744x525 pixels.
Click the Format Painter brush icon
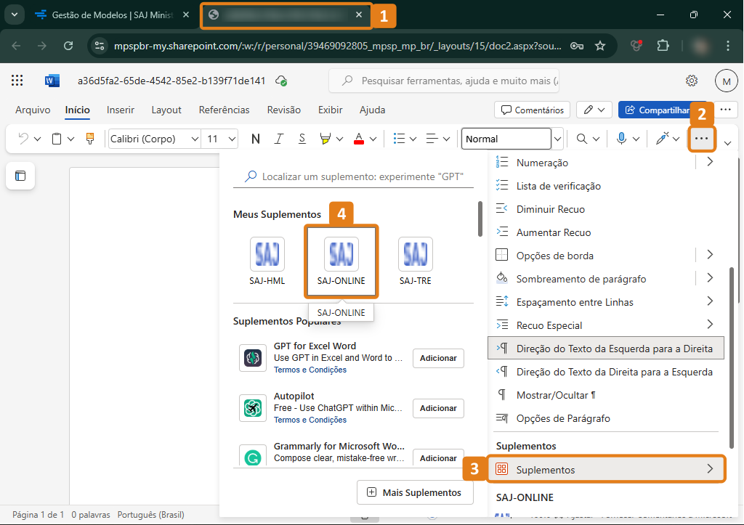point(90,139)
